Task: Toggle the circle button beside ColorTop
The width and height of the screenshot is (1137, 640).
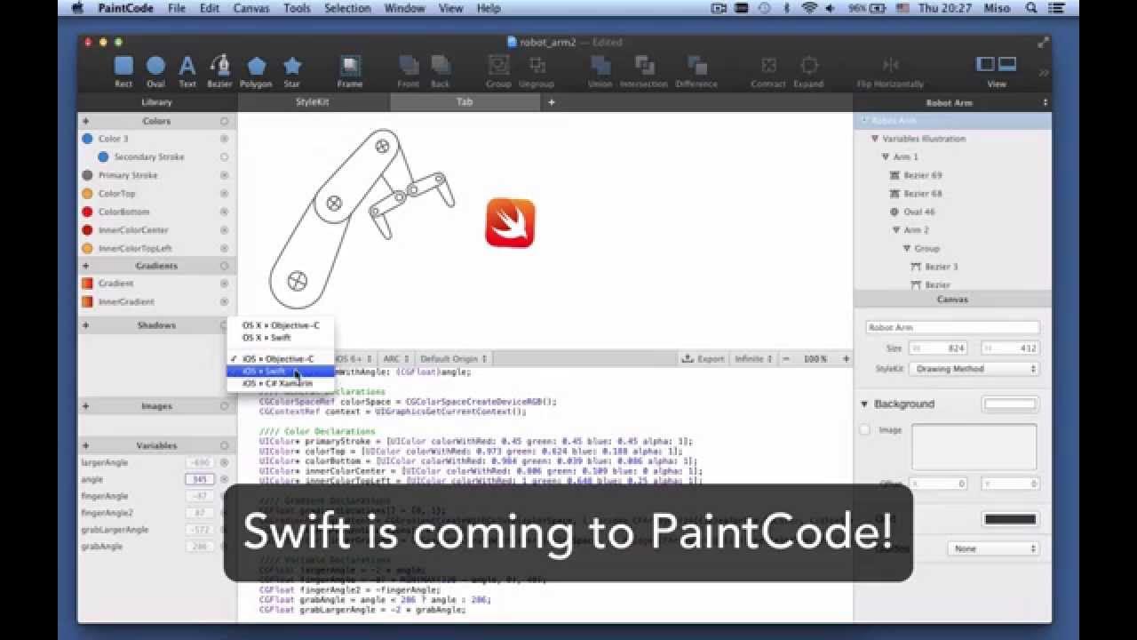Action: [224, 194]
